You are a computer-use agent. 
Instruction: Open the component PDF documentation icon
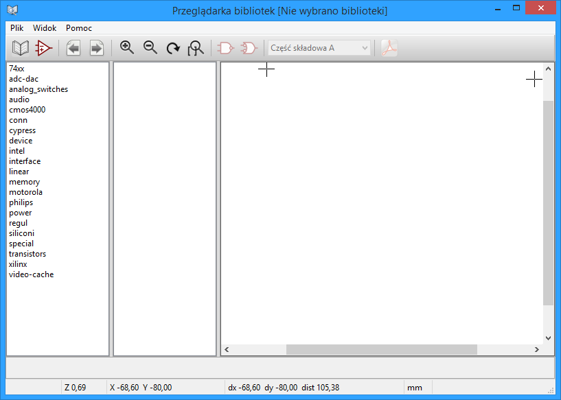(x=389, y=48)
